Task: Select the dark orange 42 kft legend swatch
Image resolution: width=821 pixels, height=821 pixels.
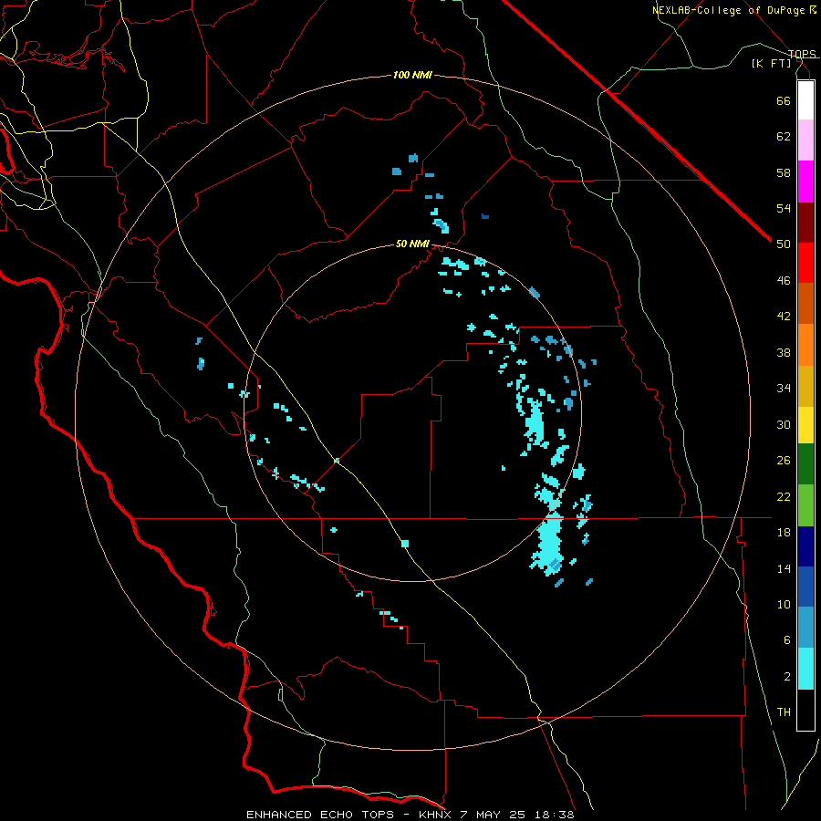Action: coord(805,303)
